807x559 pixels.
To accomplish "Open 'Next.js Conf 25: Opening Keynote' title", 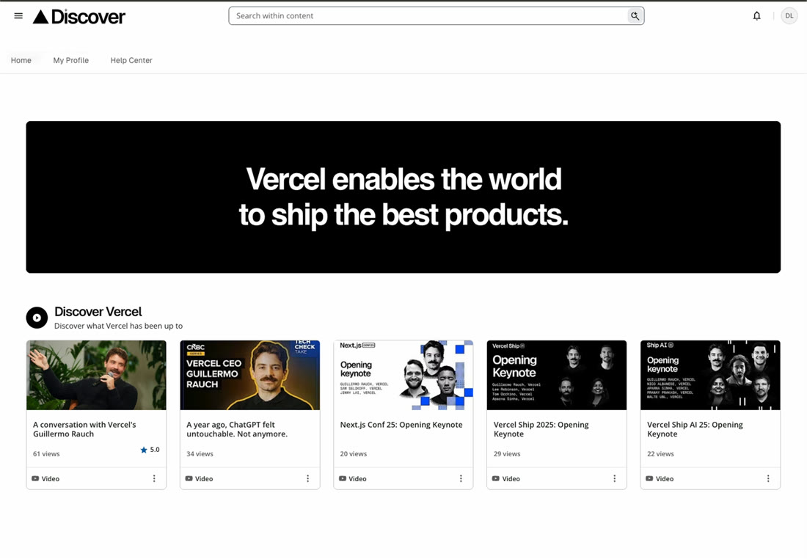I will (x=401, y=425).
